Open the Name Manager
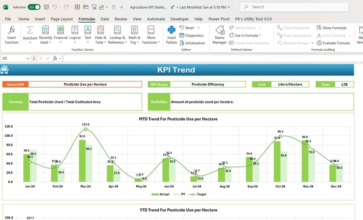The image size is (363, 220). coord(219,35)
